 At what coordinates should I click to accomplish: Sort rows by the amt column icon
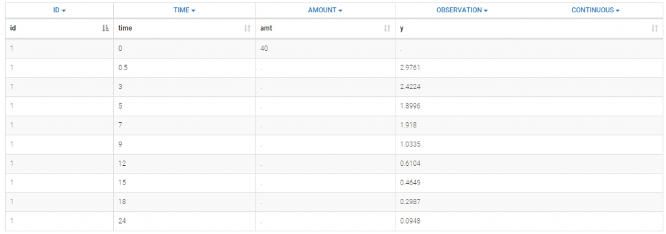(387, 29)
